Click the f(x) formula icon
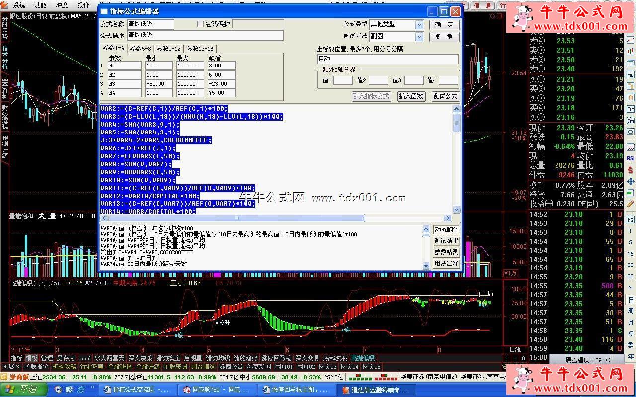Screen dimensions: 636x397 (631, 120)
